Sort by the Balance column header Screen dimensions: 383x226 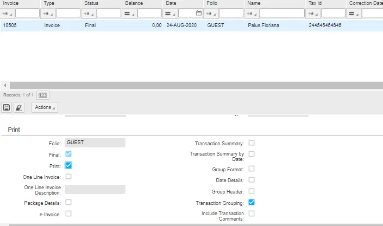tap(134, 3)
